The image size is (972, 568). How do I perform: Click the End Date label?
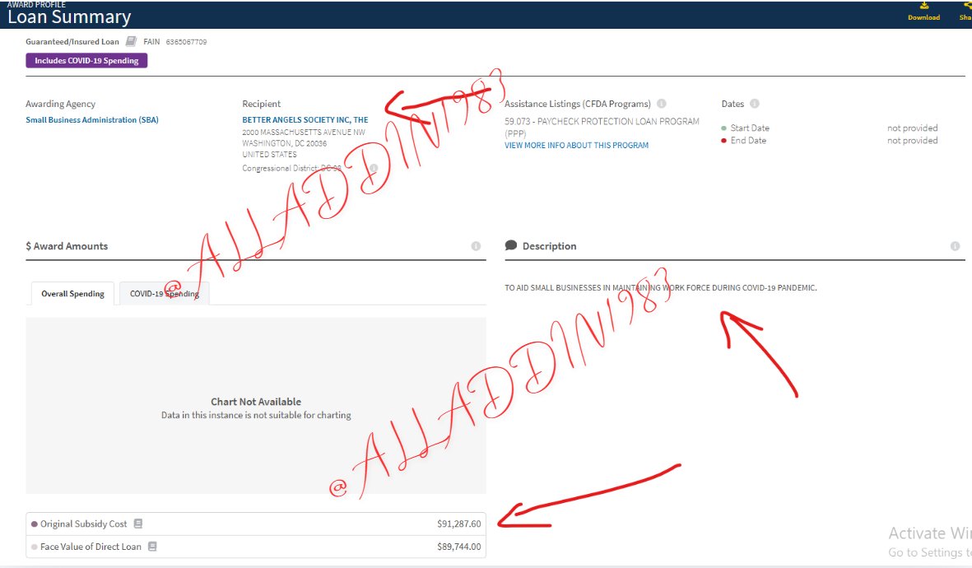coord(748,140)
